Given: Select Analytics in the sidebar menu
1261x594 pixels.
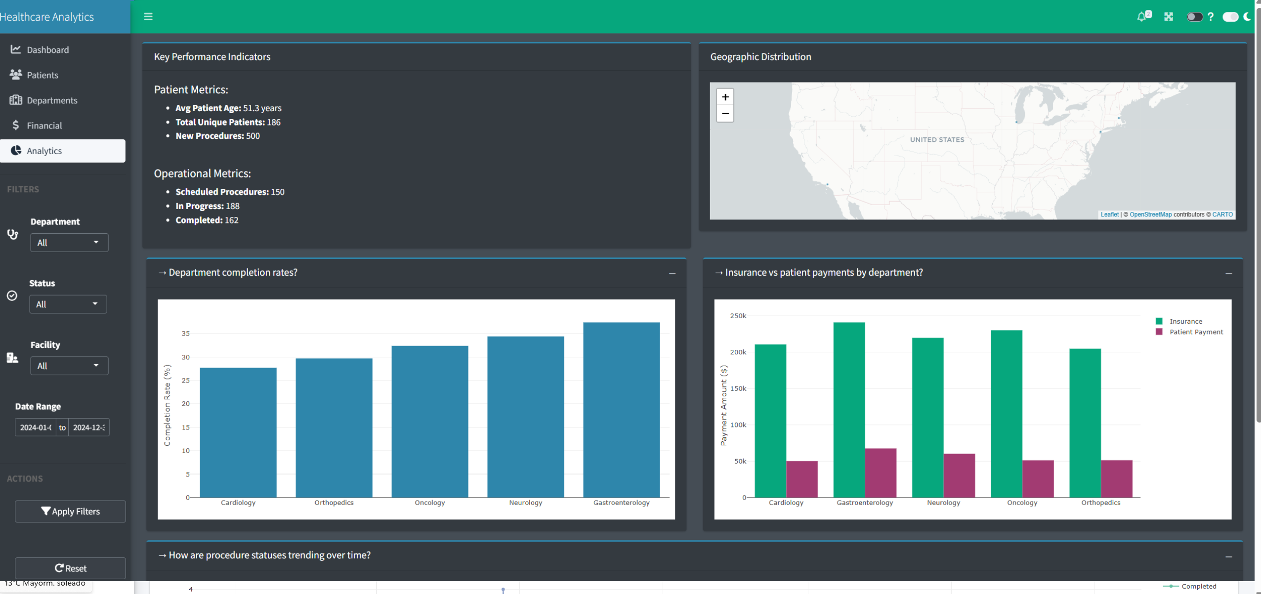Looking at the screenshot, I should (45, 151).
